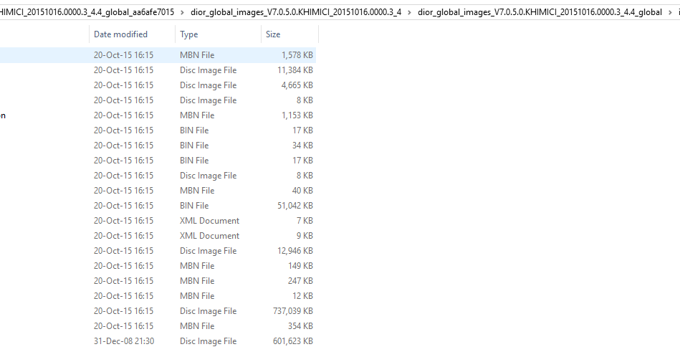Click Disc Image File type in 601,623 KB row
Image resolution: width=680 pixels, height=357 pixels.
tap(209, 341)
